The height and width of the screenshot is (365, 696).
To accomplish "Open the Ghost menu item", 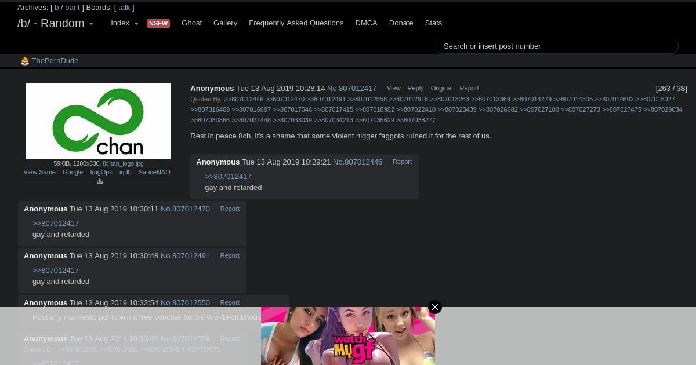I will coord(192,23).
